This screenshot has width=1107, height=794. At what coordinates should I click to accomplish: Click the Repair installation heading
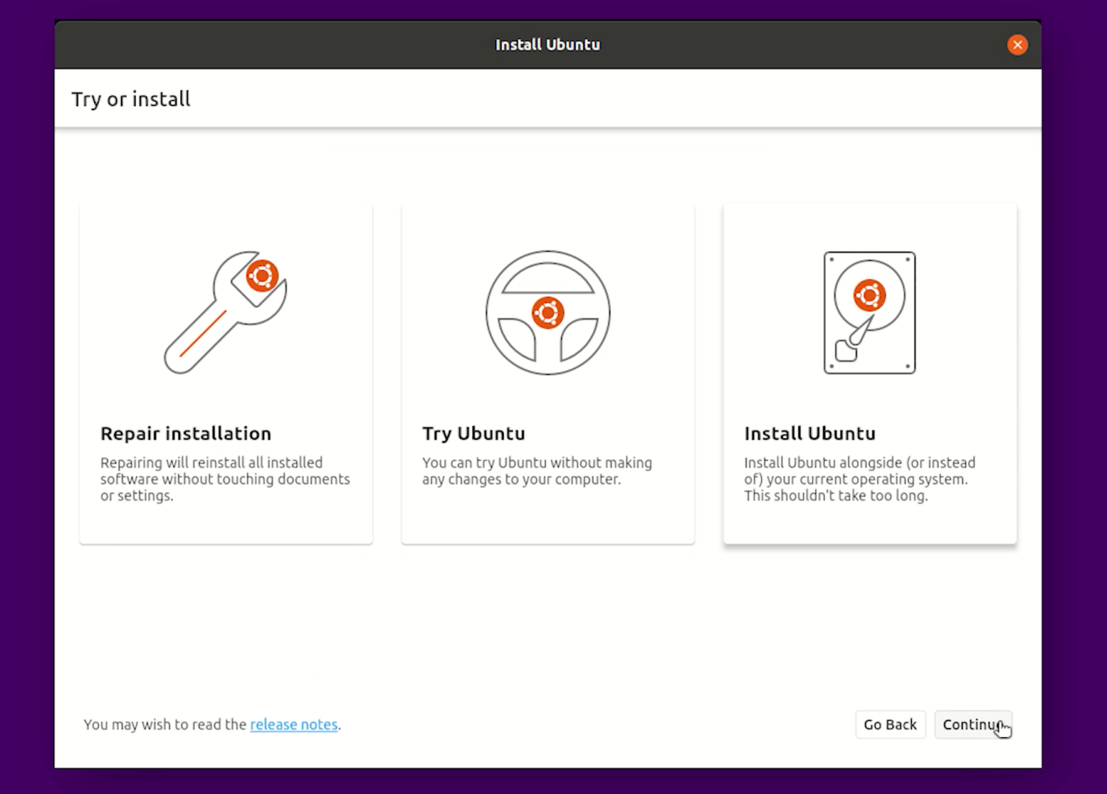(x=185, y=434)
